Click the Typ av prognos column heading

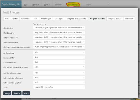(x=39, y=24)
